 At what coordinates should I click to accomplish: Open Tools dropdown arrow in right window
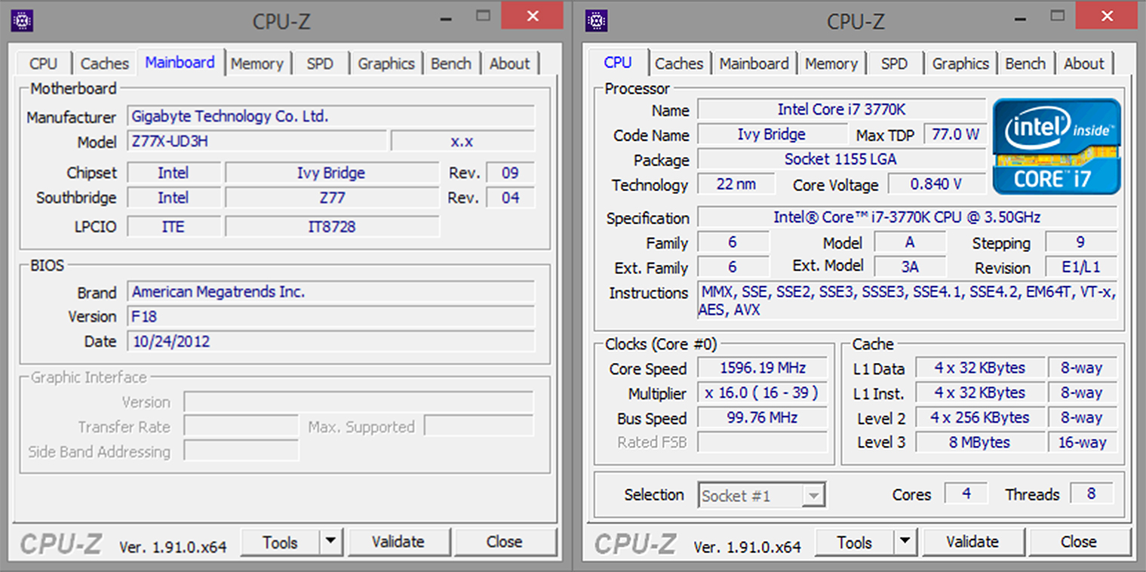tap(905, 542)
